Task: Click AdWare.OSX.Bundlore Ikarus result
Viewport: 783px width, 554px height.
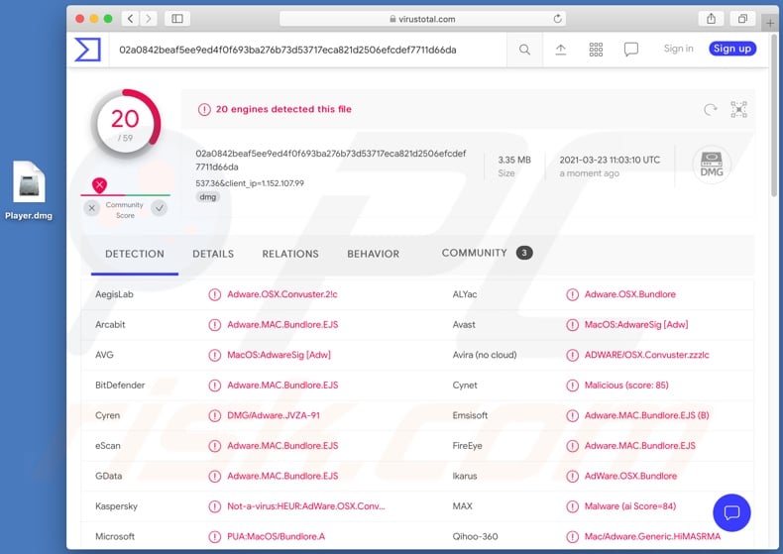Action: coord(630,476)
